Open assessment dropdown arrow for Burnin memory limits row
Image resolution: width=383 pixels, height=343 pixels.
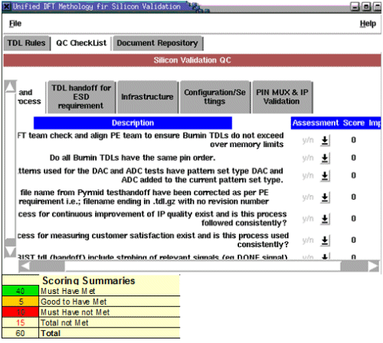point(325,140)
